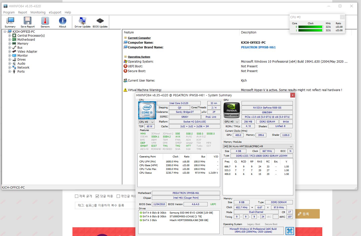
Task: Click the About info icon
Action: click(x=62, y=22)
